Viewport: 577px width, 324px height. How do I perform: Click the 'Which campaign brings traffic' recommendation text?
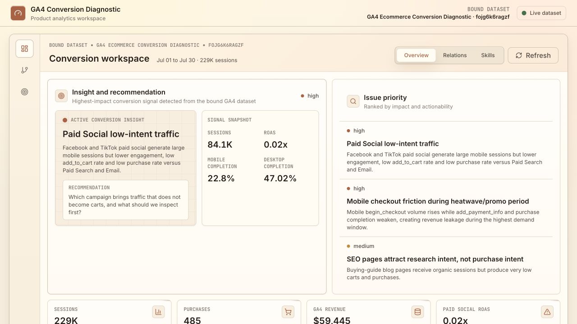(x=124, y=205)
